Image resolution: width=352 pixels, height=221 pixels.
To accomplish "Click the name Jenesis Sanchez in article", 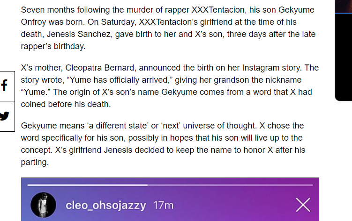I will pyautogui.click(x=76, y=34).
